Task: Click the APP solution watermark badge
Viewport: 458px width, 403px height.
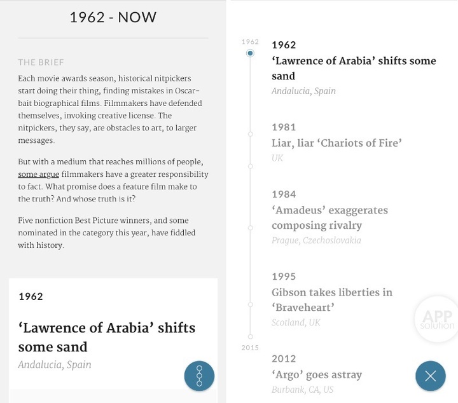Action: tap(437, 319)
